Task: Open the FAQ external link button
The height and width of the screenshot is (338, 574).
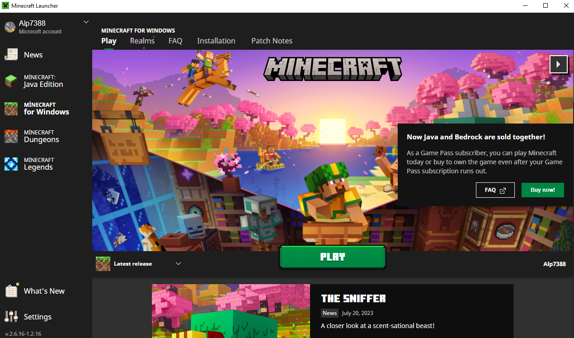Action: [x=495, y=190]
